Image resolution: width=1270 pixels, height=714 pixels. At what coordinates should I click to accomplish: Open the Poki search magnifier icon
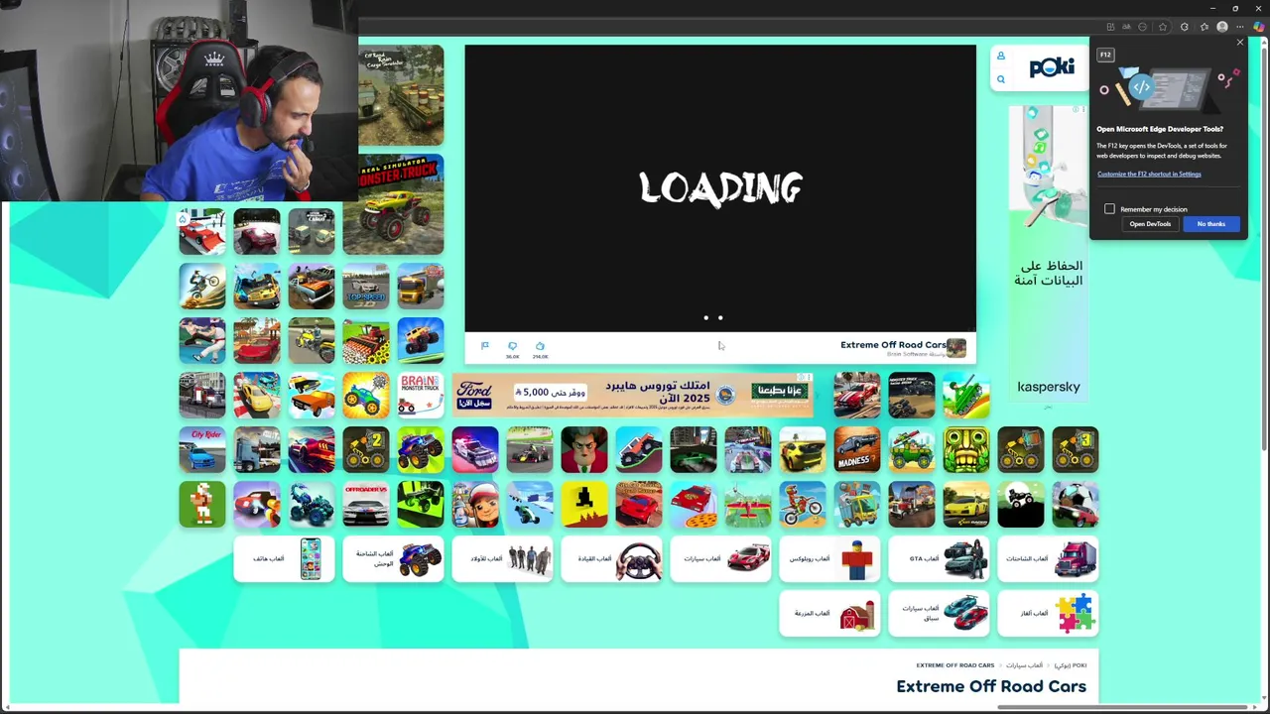[1001, 79]
